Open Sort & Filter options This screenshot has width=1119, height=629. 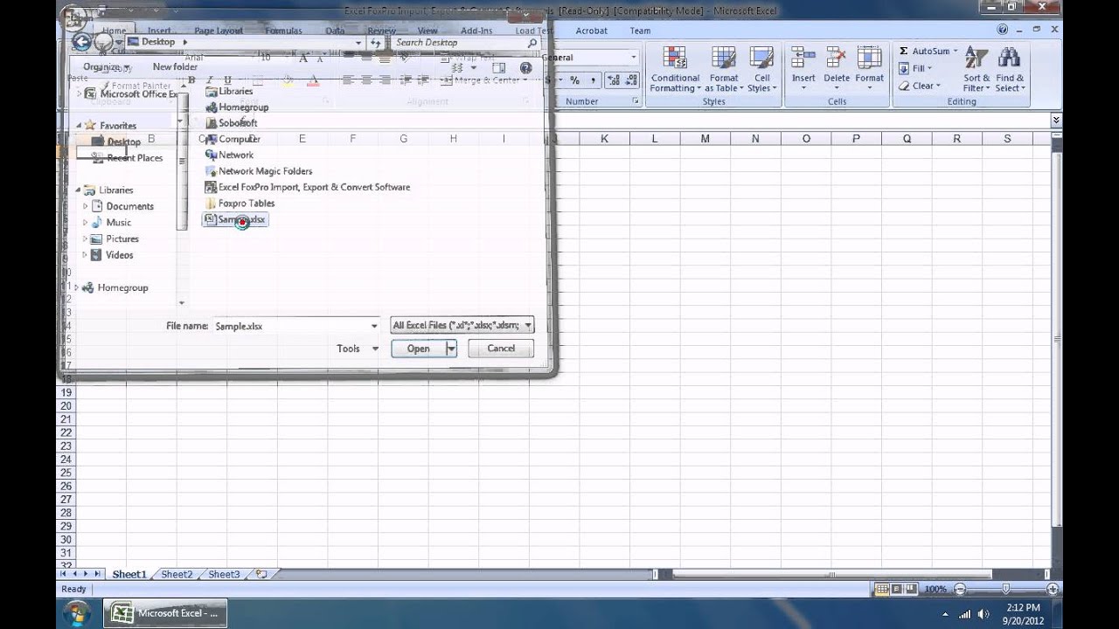click(977, 70)
